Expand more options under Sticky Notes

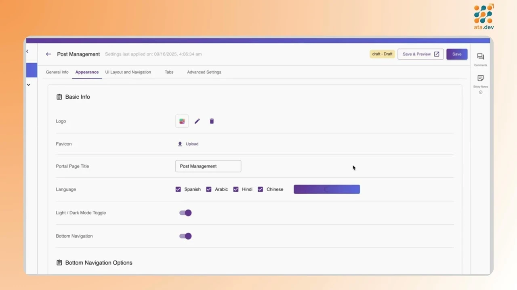point(480,92)
